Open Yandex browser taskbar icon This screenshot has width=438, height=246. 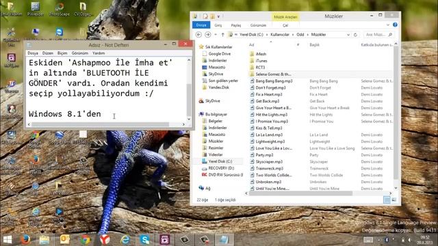tap(105, 240)
